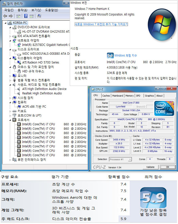Click the 4.00GB(3.18GB 사용 가능) memory value
Screen dimensions: 178x224
(122, 67)
